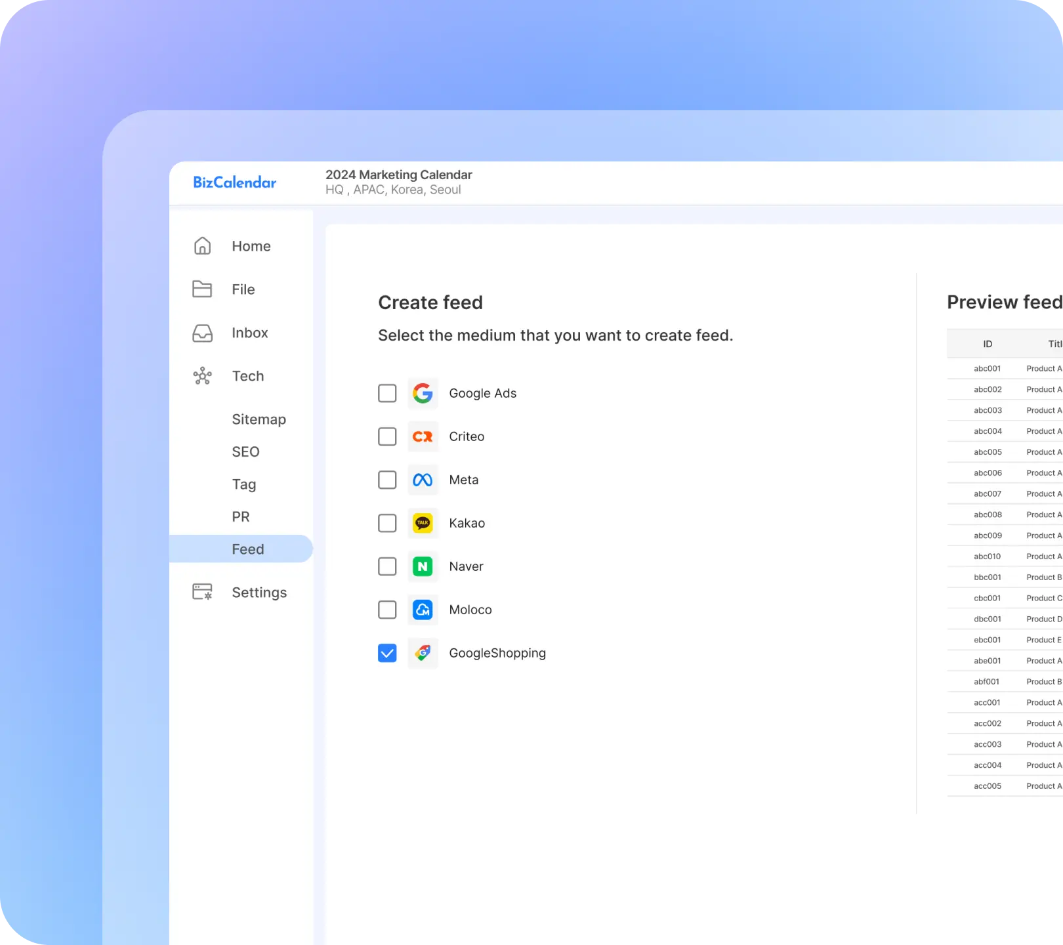Click the File folder icon
1063x945 pixels.
pyautogui.click(x=202, y=289)
